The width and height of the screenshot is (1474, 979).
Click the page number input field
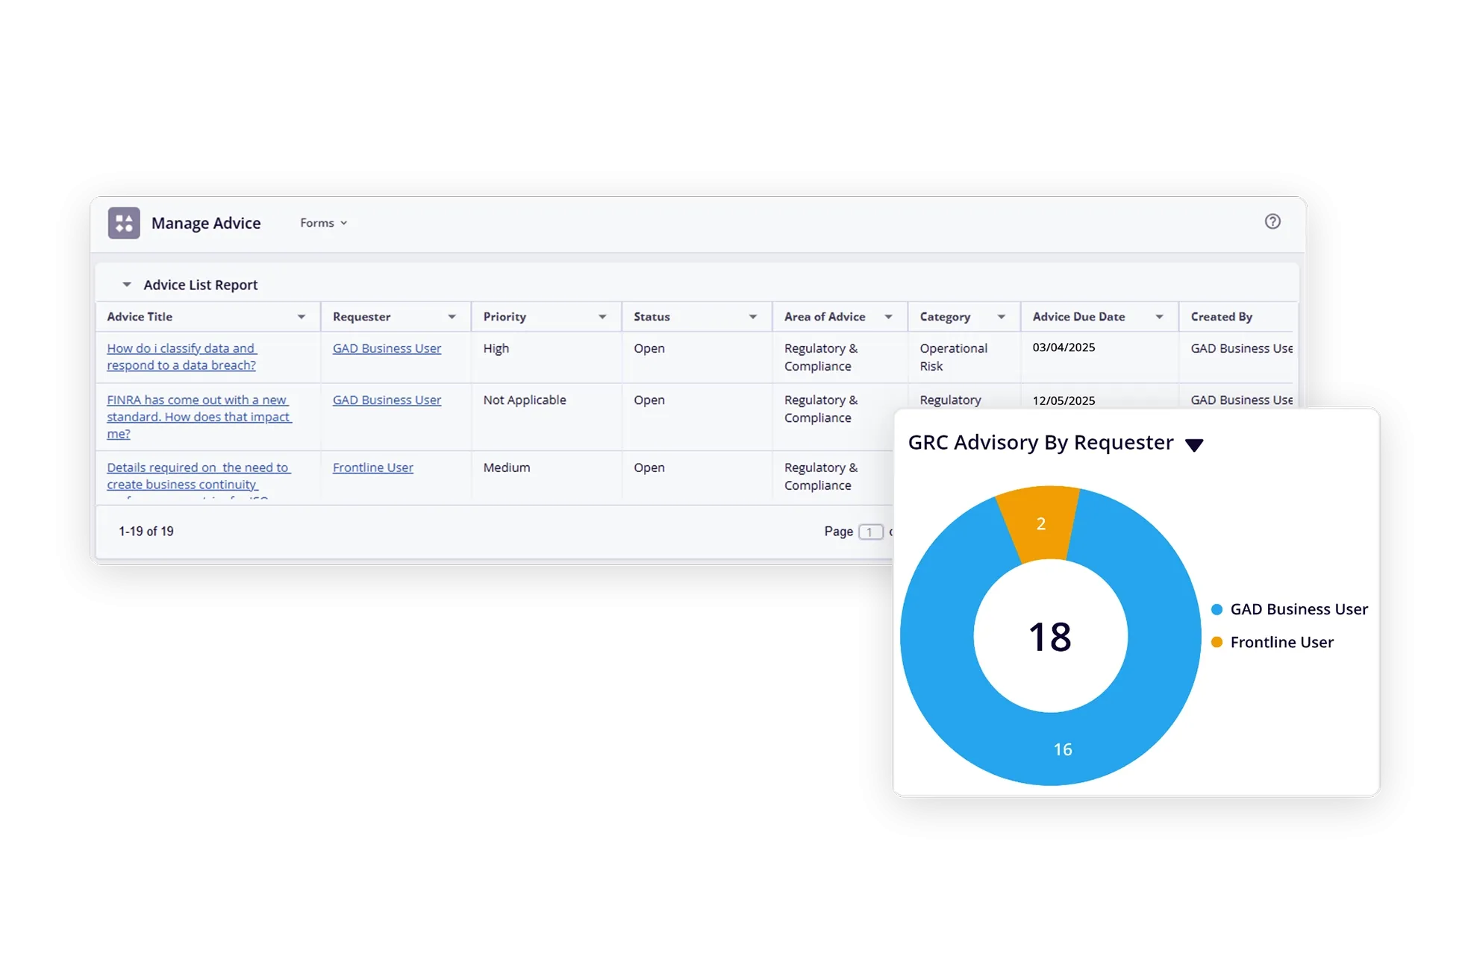click(870, 532)
